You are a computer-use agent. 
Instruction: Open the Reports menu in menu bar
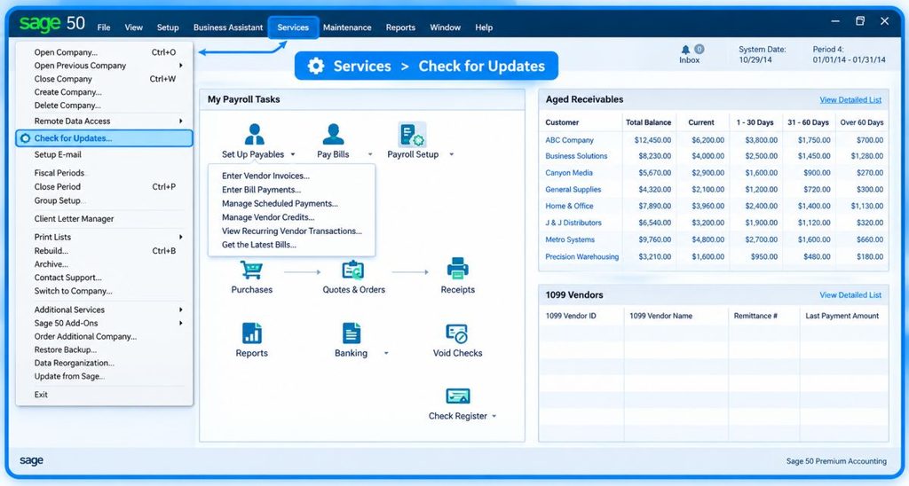(x=400, y=27)
